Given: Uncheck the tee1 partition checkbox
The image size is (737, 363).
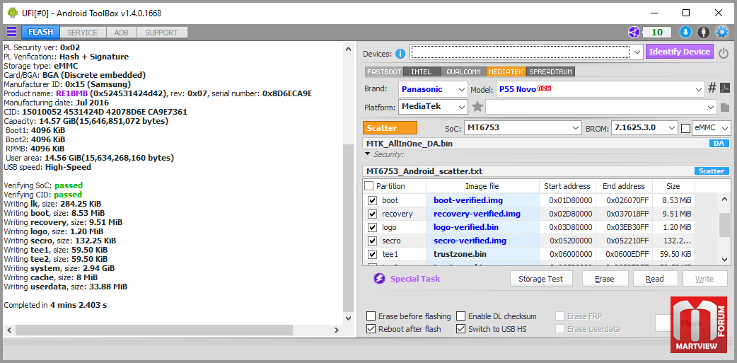Looking at the screenshot, I should pyautogui.click(x=372, y=254).
